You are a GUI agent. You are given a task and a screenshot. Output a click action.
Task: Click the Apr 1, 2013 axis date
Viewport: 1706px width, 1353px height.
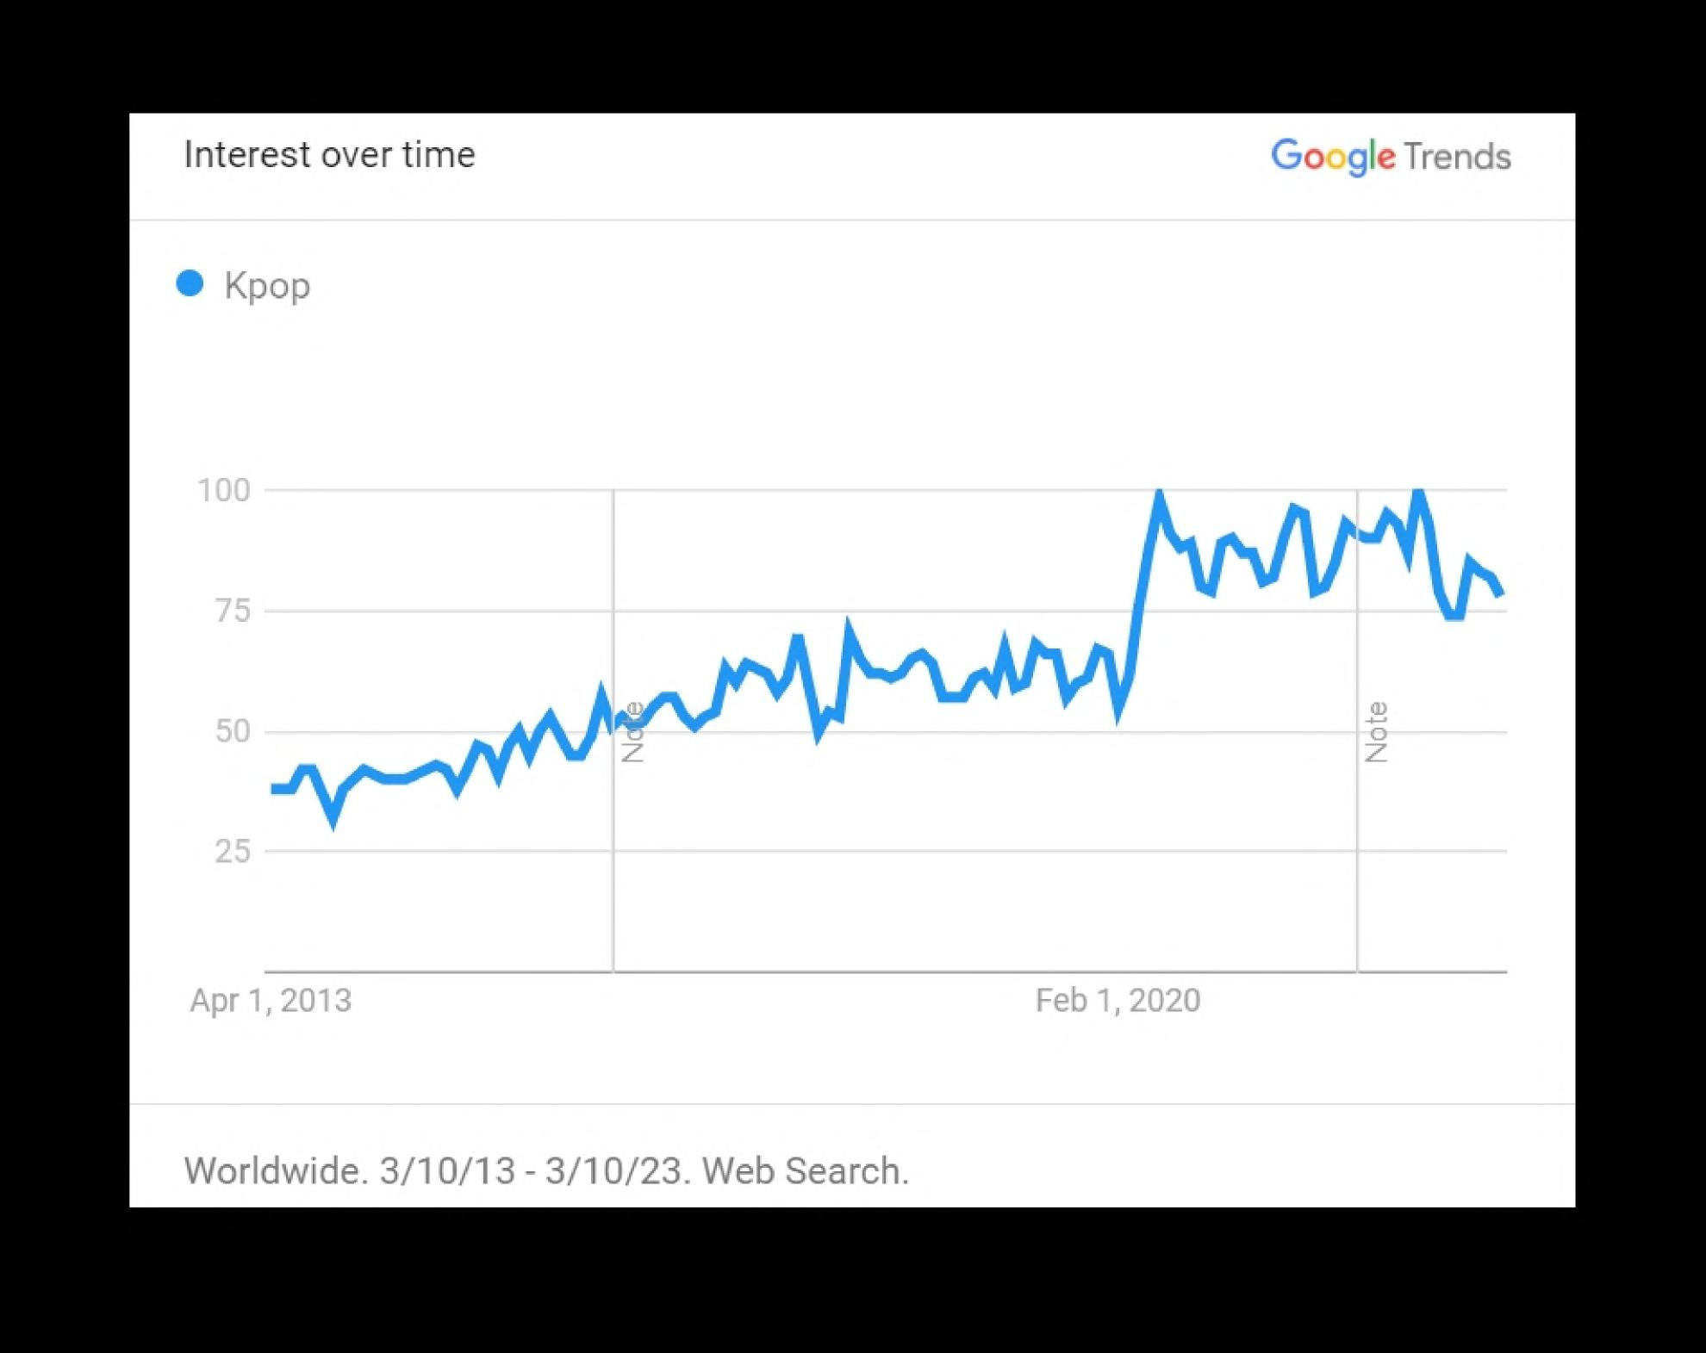click(271, 1001)
